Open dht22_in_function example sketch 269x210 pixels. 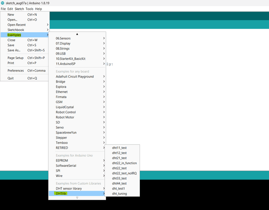tap(122, 163)
